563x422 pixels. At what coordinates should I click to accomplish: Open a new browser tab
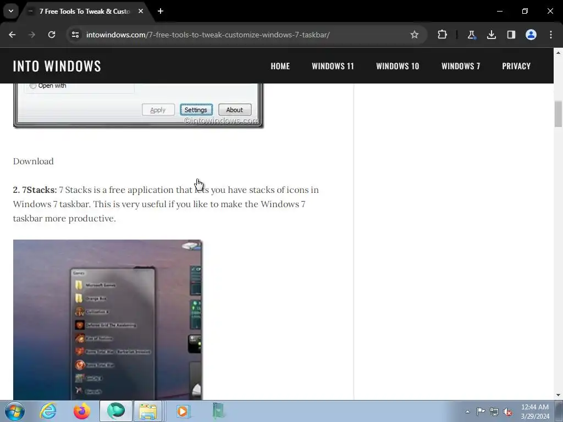pyautogui.click(x=161, y=11)
